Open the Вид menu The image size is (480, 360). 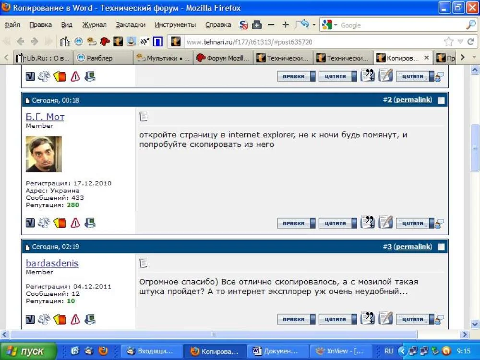point(66,25)
